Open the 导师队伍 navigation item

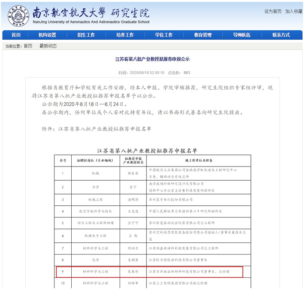[242, 35]
